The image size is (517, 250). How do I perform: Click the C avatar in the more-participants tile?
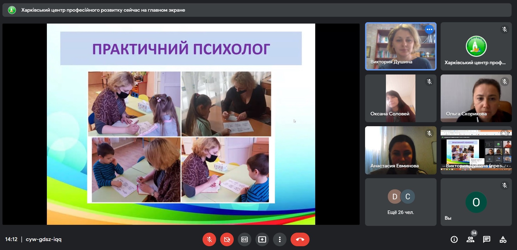coord(408,197)
